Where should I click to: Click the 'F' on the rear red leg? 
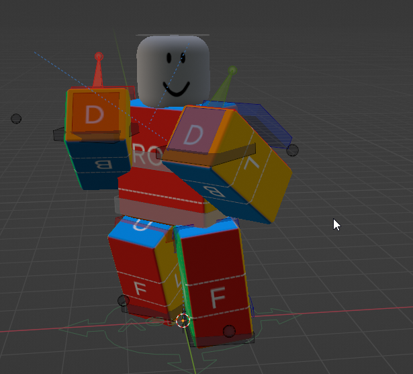[140, 288]
